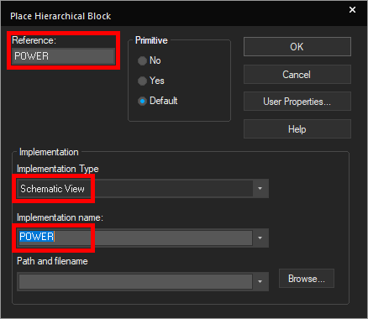Expand the Path and filename dropdown arrow
This screenshot has width=368, height=319.
pos(260,281)
